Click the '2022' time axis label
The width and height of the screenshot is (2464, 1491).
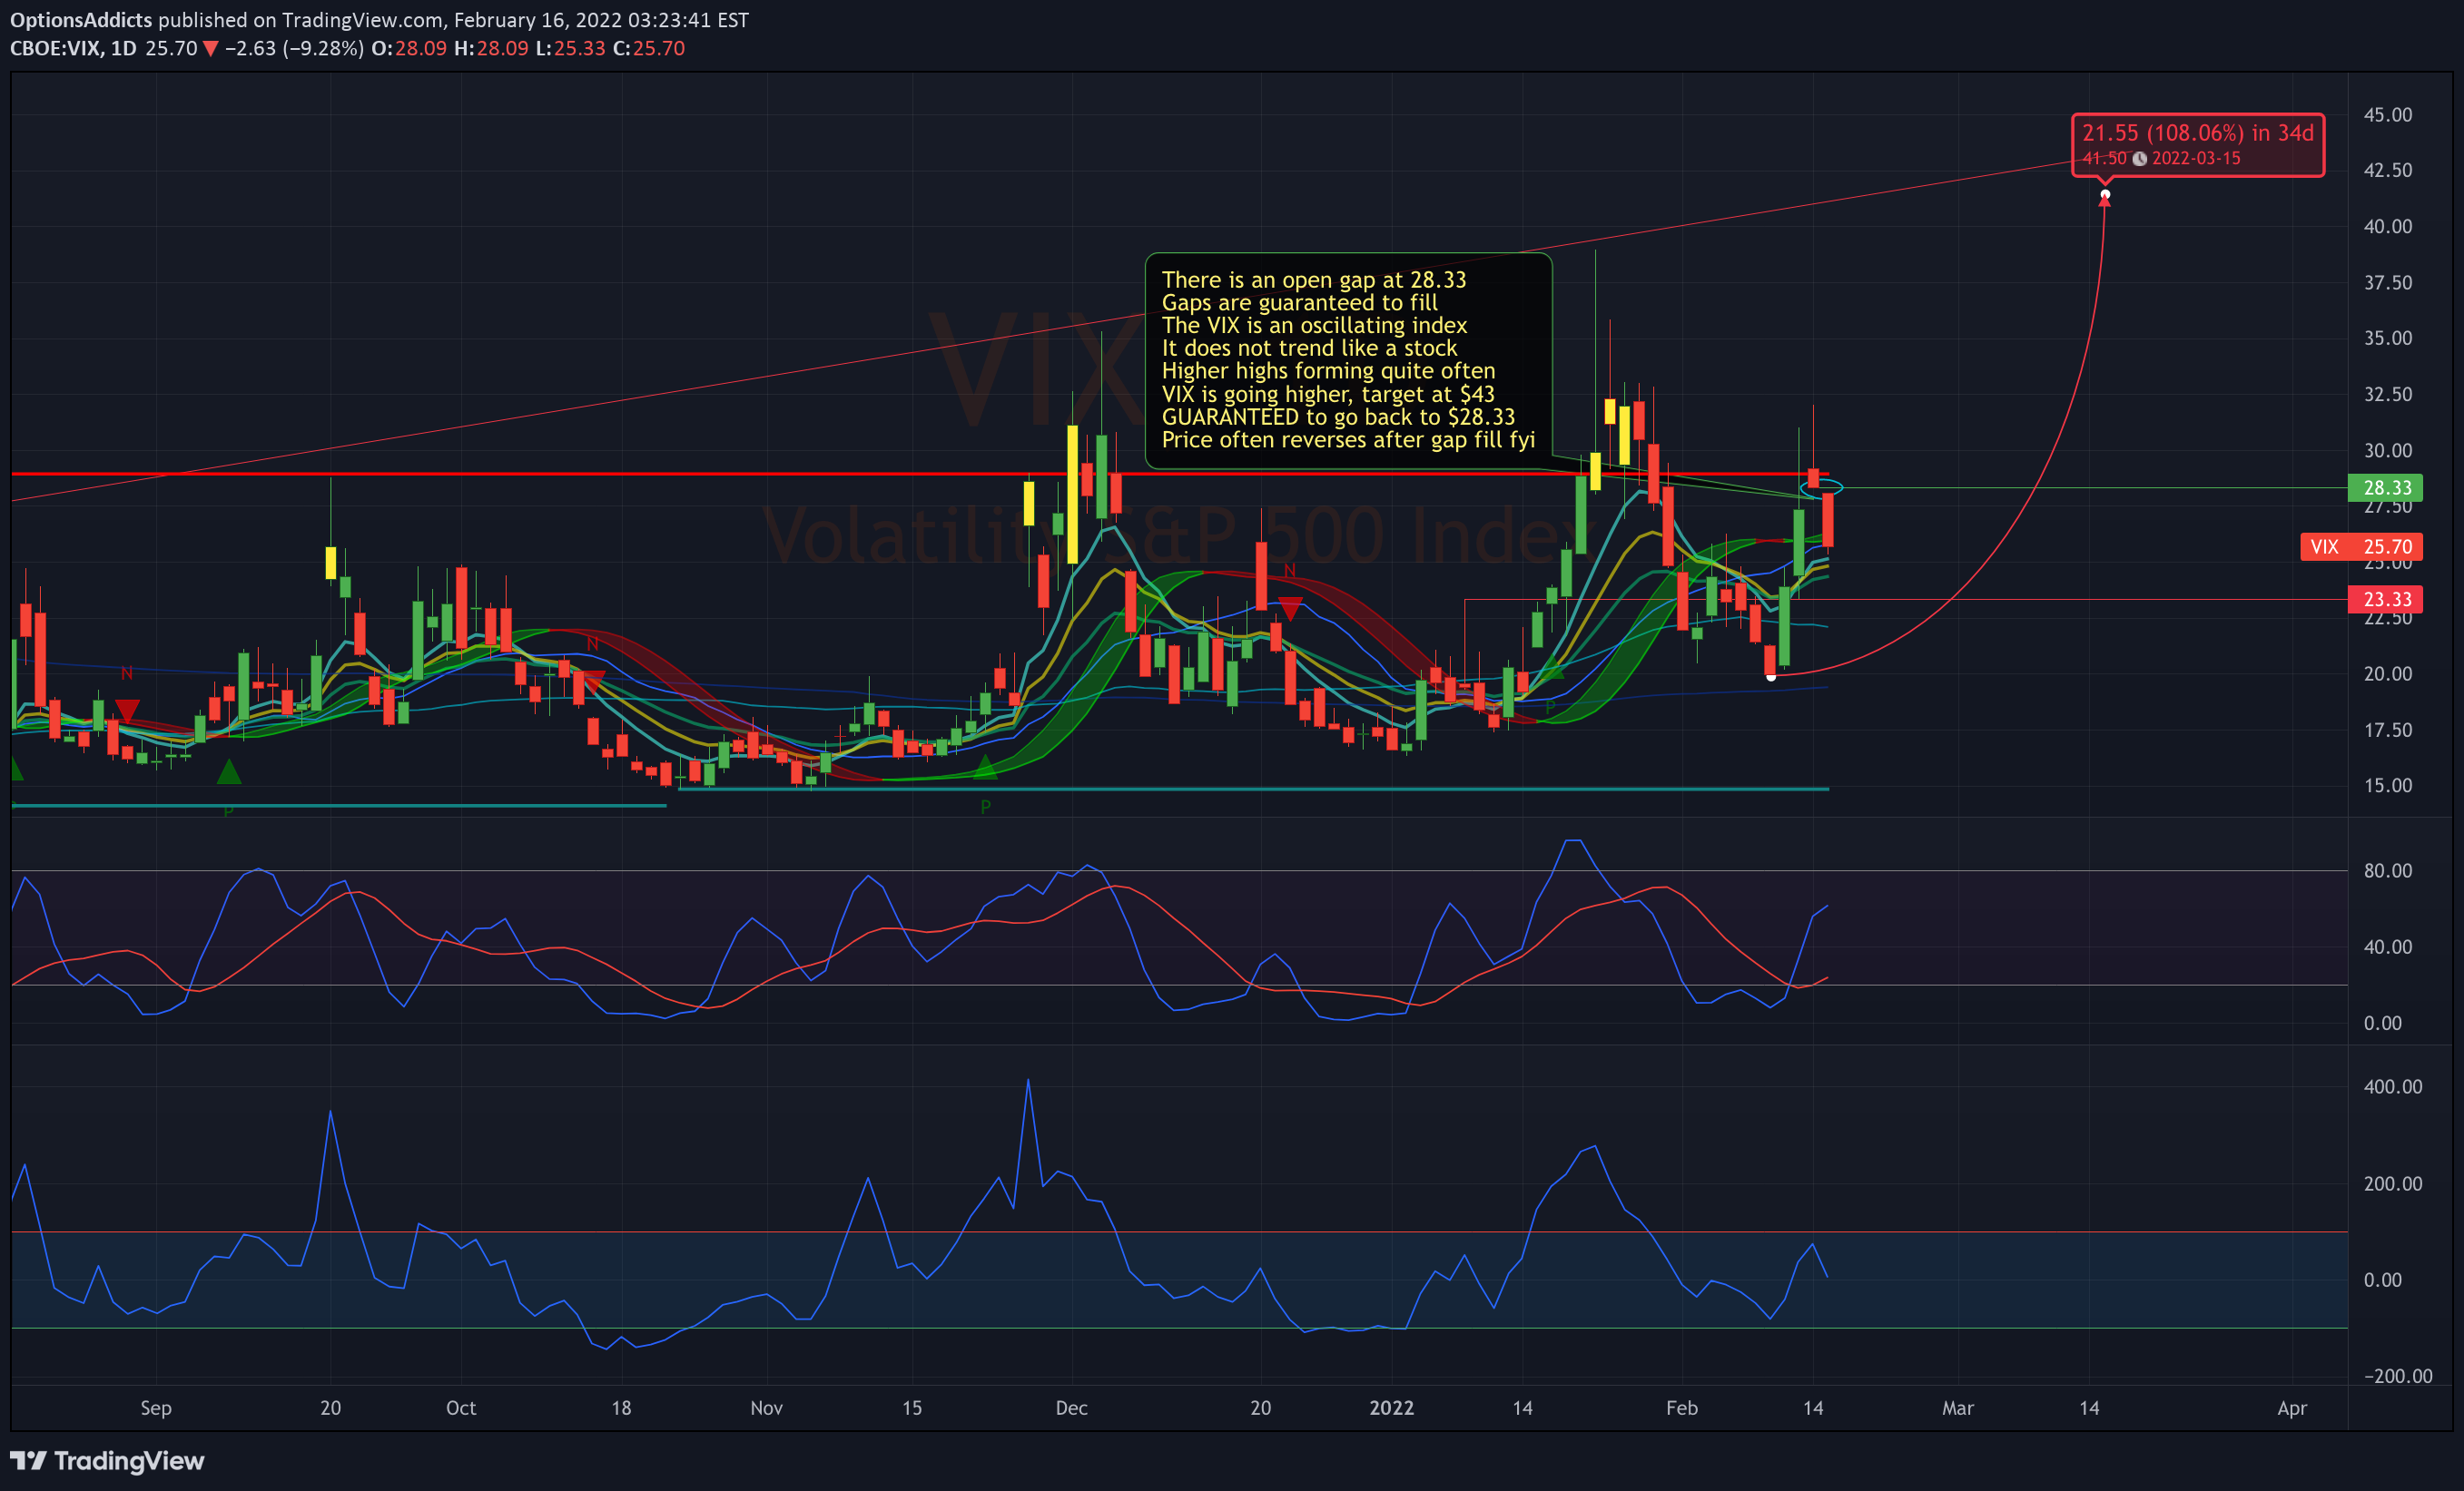click(1391, 1407)
